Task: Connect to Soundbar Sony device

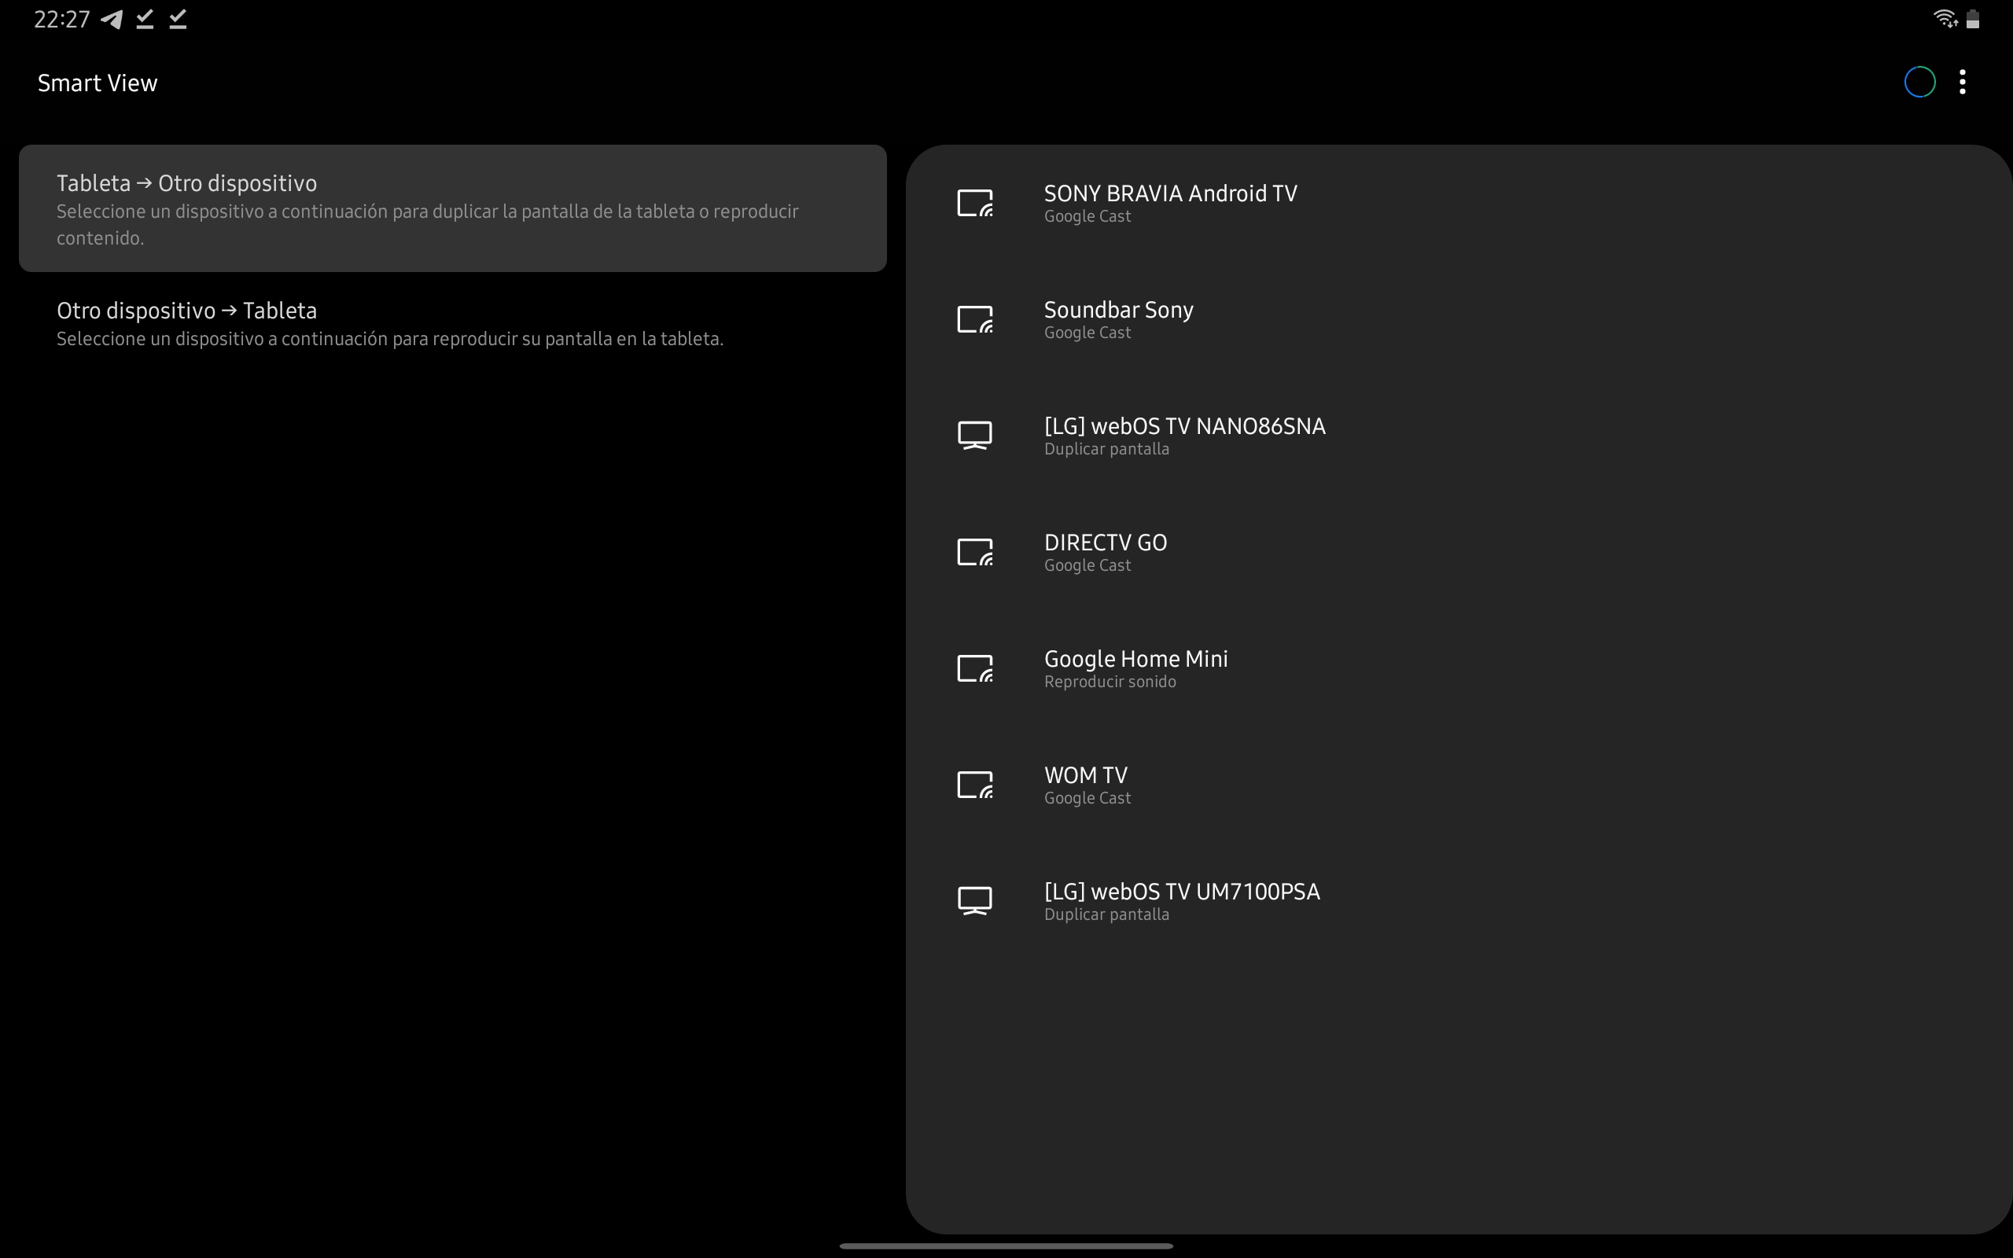Action: 1118,319
